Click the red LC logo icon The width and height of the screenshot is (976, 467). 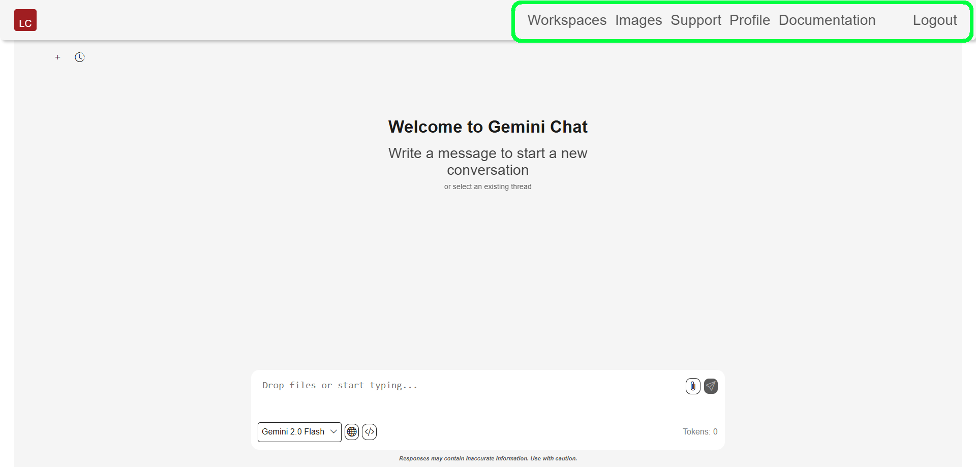[25, 20]
